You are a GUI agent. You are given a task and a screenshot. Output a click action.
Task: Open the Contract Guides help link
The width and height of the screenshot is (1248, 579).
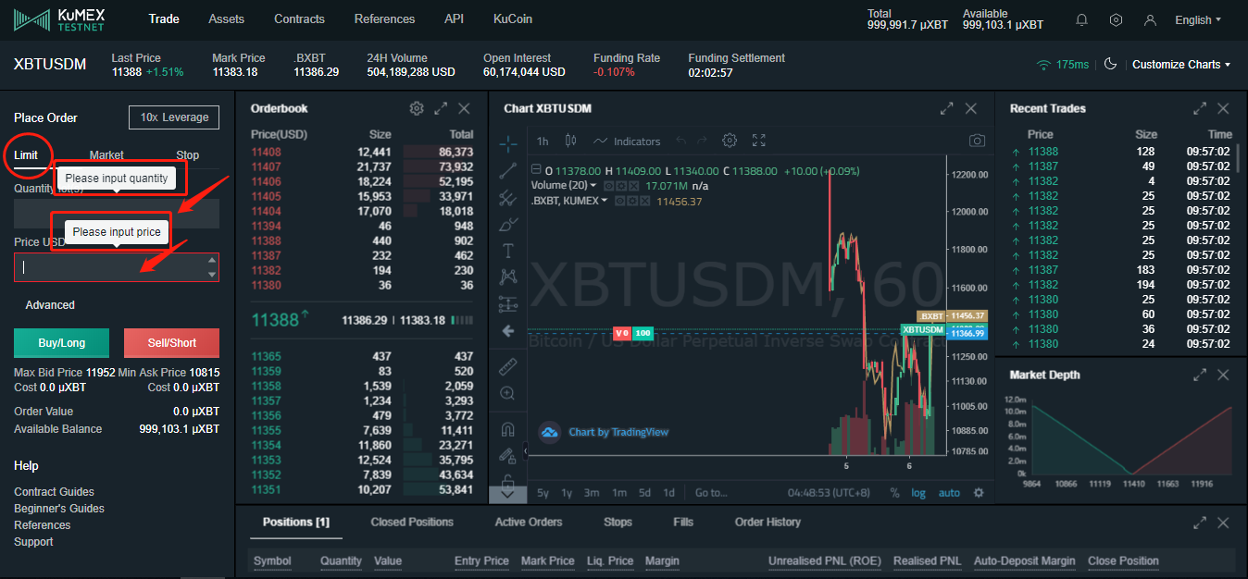click(x=54, y=492)
